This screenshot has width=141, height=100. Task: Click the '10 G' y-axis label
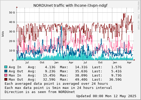tap(12, 50)
